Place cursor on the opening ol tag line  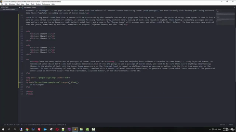(28, 45)
